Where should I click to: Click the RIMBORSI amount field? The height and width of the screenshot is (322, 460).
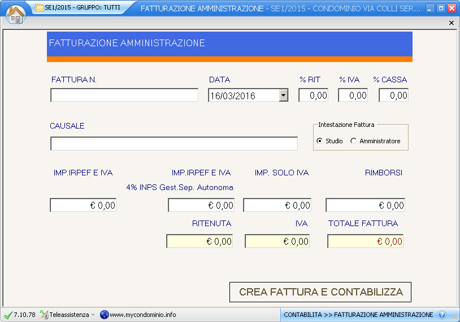tap(365, 205)
